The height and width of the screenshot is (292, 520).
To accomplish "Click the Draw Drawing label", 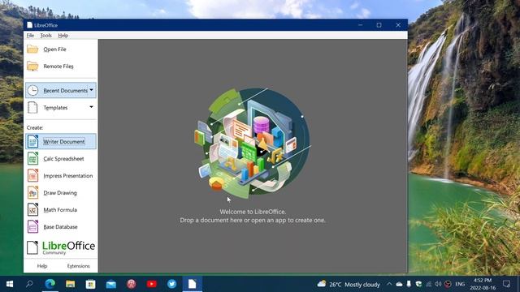I will tap(60, 193).
